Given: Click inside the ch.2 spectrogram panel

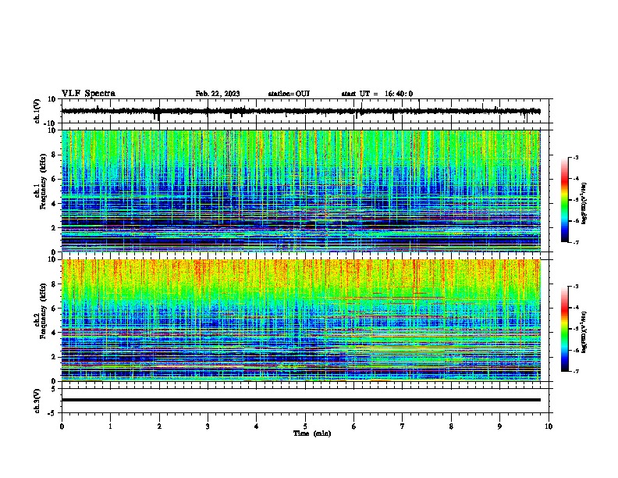Looking at the screenshot, I should [300, 320].
